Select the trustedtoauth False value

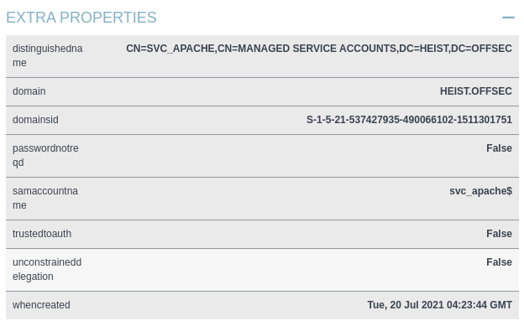point(499,234)
